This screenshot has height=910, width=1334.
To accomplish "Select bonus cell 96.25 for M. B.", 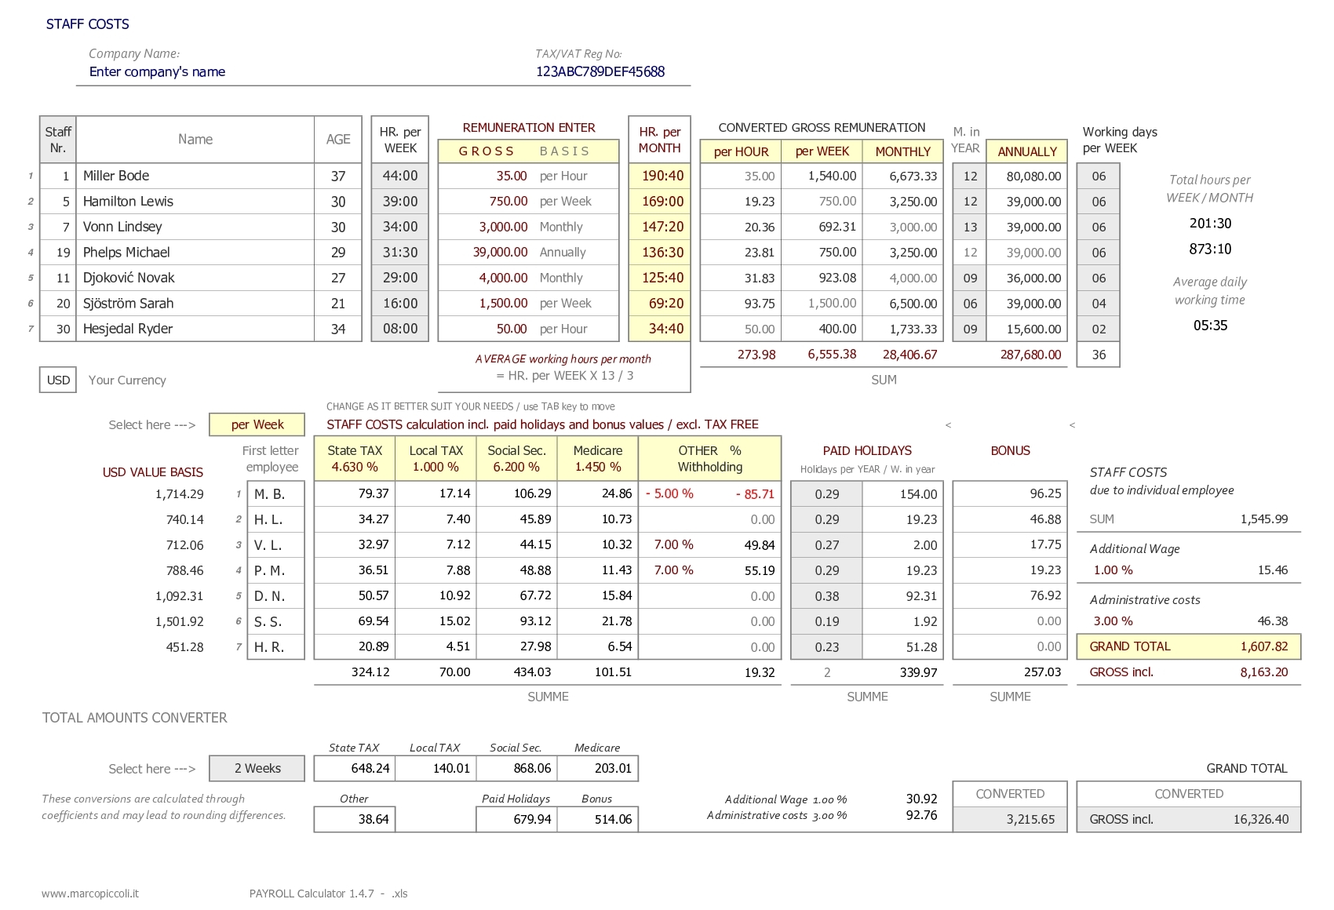I will pos(1010,494).
